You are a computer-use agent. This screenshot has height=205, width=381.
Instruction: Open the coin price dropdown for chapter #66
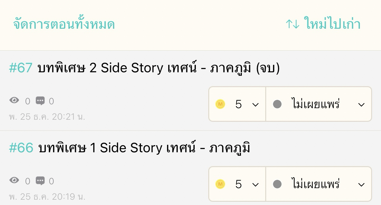237,184
